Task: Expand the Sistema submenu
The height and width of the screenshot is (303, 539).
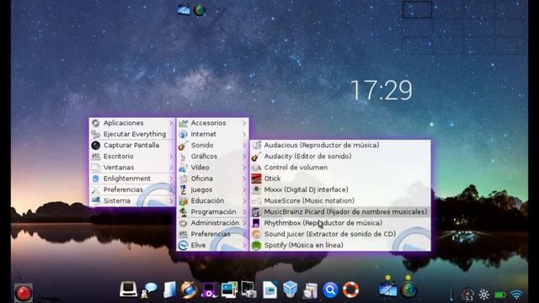Action: 132,200
